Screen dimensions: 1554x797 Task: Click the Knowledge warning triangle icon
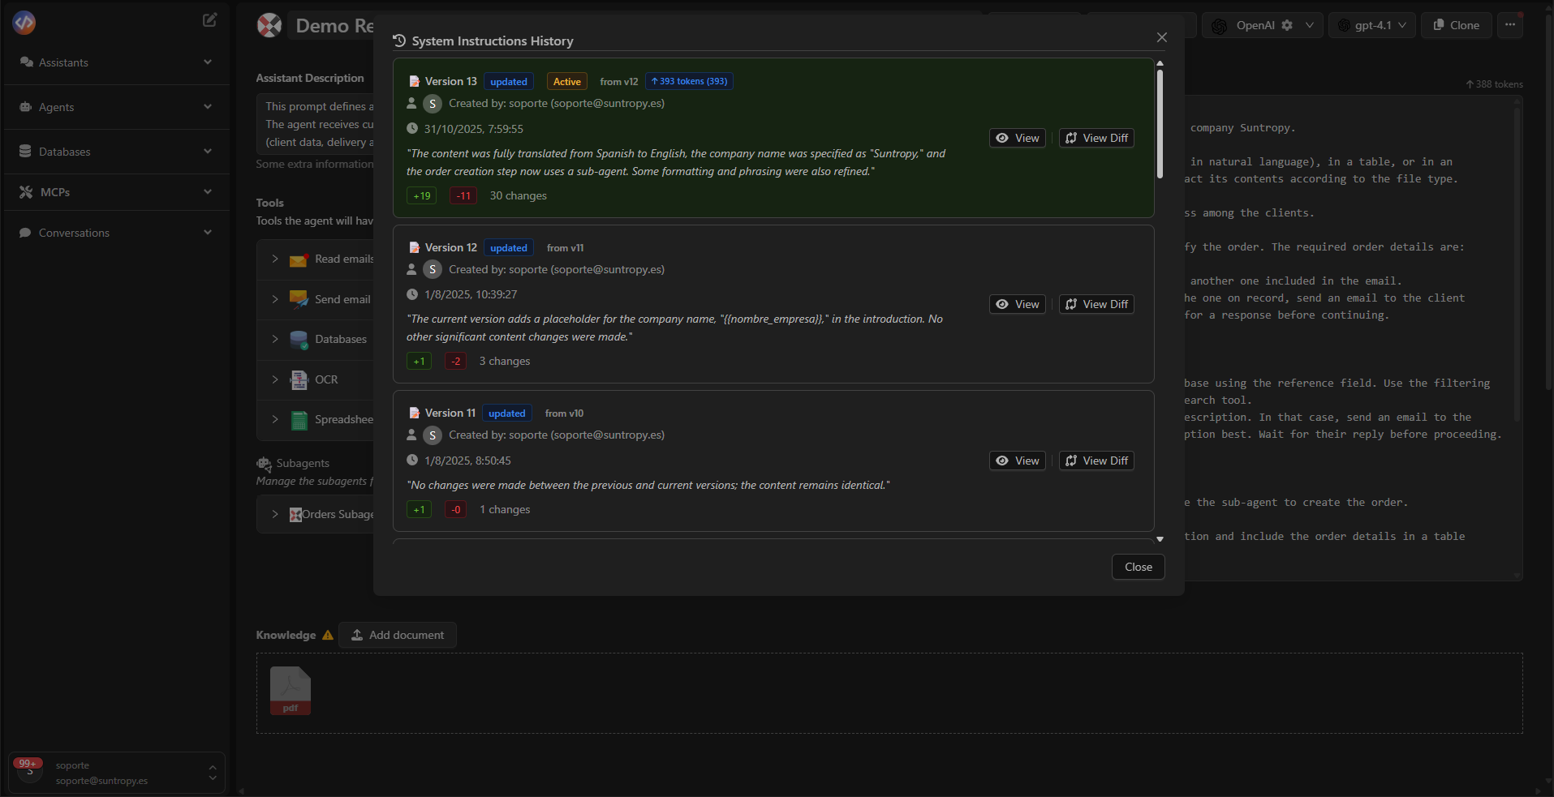[328, 635]
